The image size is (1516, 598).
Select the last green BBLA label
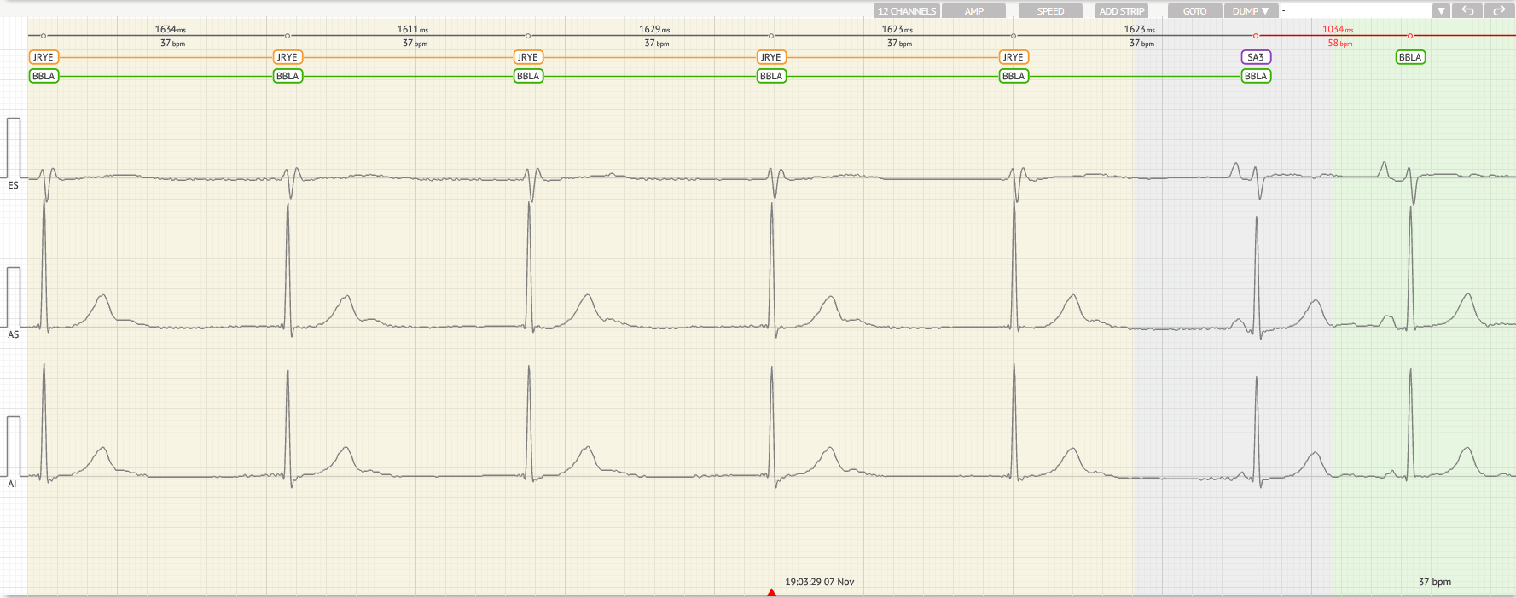[x=1410, y=57]
